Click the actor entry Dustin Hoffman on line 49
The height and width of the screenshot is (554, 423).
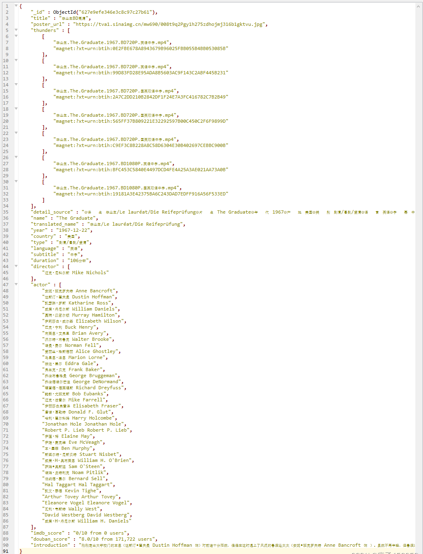pyautogui.click(x=79, y=297)
